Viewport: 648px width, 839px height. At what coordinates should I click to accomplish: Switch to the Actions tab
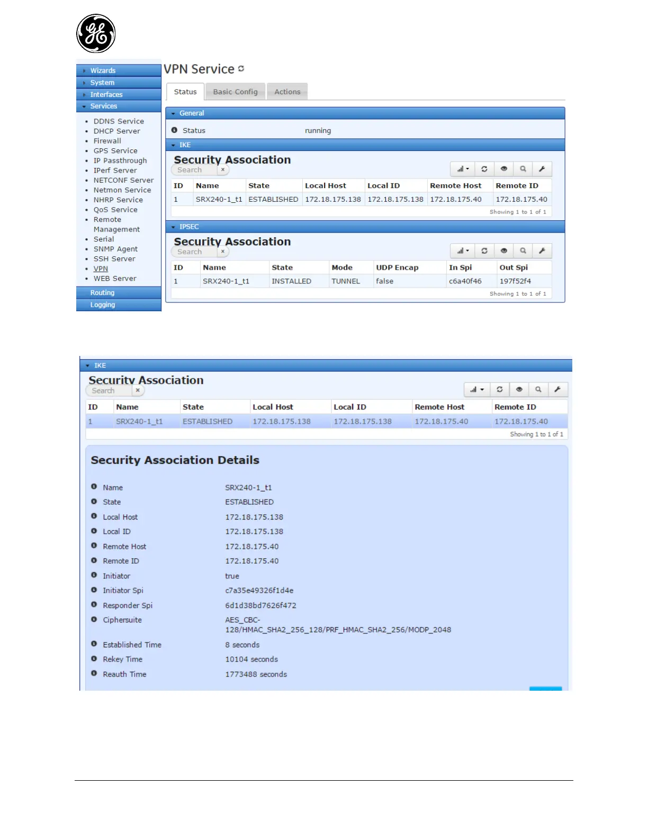(x=287, y=92)
